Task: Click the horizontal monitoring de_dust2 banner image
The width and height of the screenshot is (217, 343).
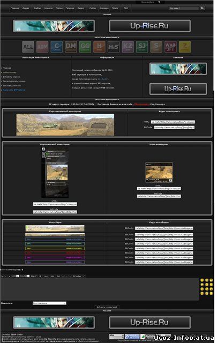Action: click(x=65, y=125)
